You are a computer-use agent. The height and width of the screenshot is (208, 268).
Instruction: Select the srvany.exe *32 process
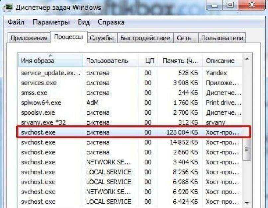pyautogui.click(x=130, y=122)
